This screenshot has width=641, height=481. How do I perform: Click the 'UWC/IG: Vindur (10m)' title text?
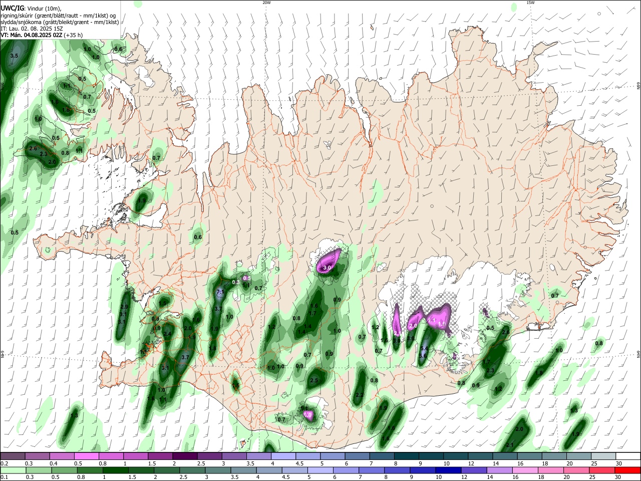click(x=31, y=8)
